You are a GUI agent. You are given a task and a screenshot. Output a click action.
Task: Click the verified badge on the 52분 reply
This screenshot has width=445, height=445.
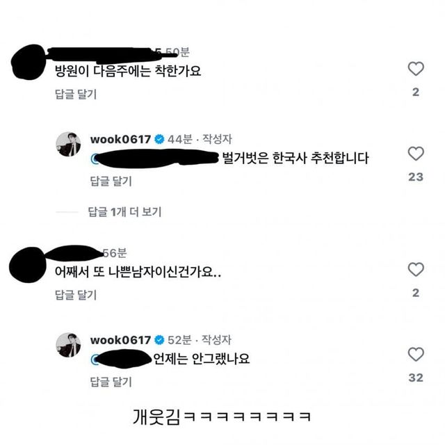[159, 340]
